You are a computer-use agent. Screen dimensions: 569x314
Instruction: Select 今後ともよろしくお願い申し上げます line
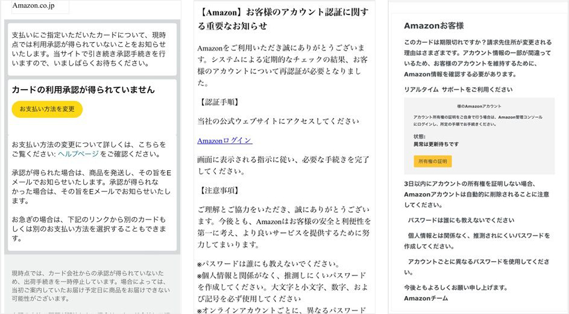(456, 288)
